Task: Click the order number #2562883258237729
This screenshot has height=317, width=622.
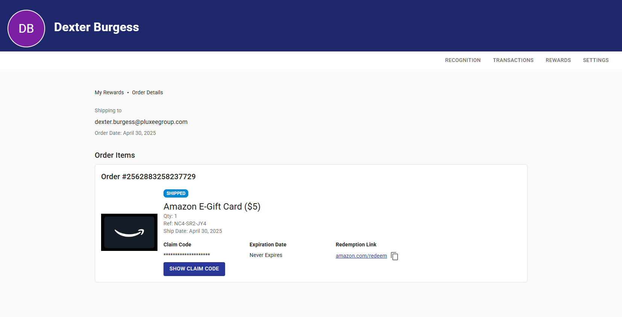Action: [x=159, y=177]
